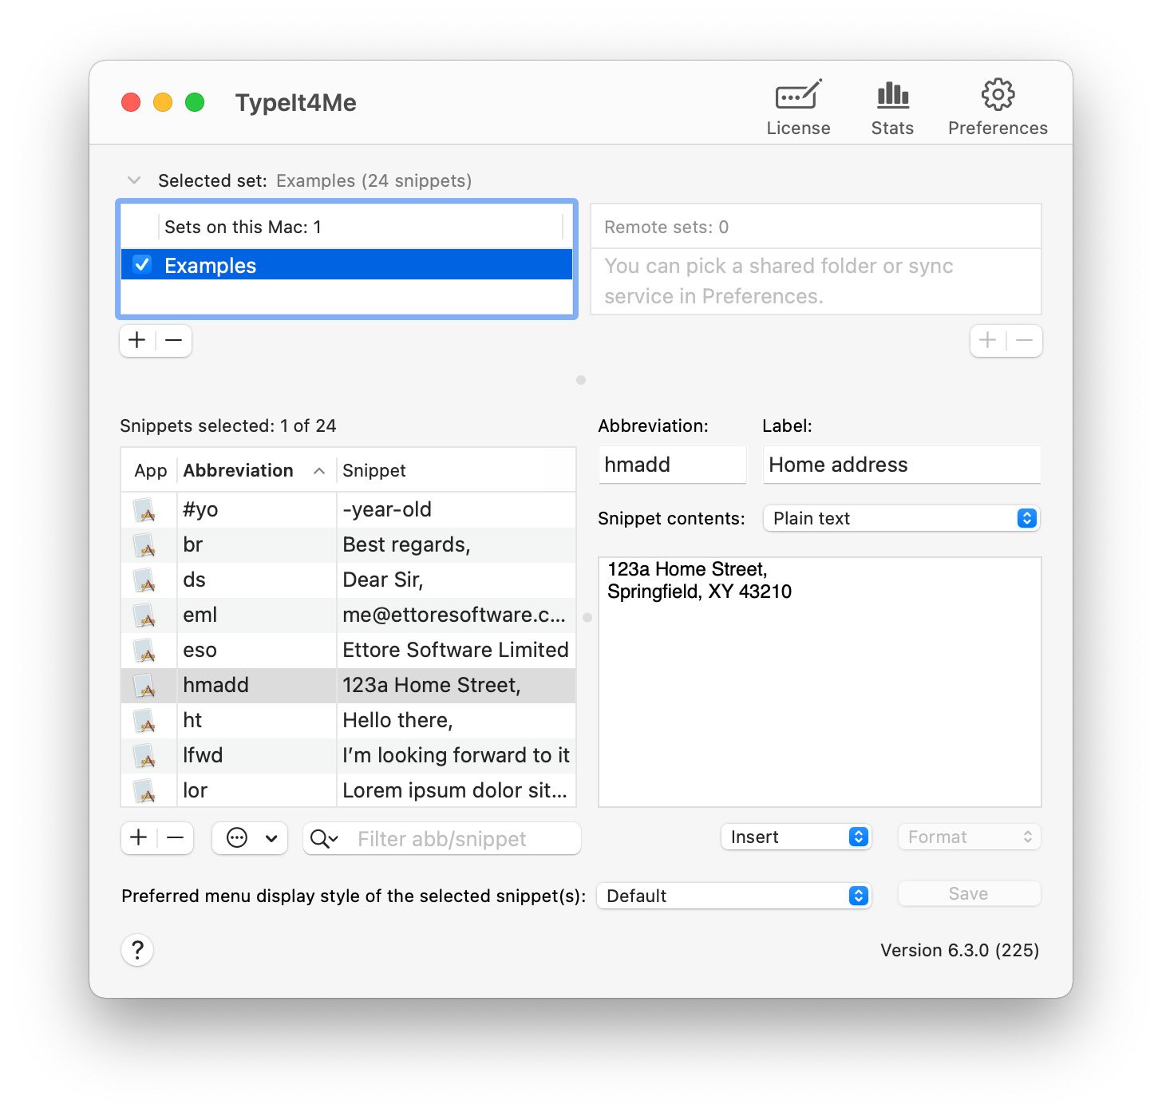Image resolution: width=1162 pixels, height=1116 pixels.
Task: Open the search options magnifier menu
Action: [x=324, y=839]
